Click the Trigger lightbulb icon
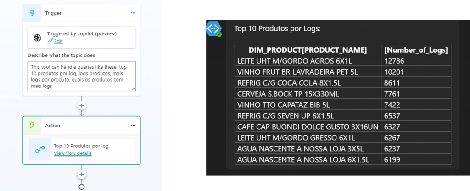Screen dimensions: 470x191 point(32,13)
